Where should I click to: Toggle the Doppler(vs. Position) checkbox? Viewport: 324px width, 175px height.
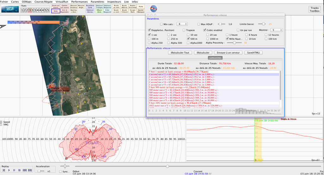[x=149, y=30]
